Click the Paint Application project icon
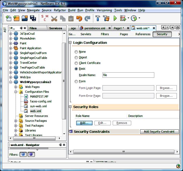This screenshot has width=183, height=171. coord(16,48)
